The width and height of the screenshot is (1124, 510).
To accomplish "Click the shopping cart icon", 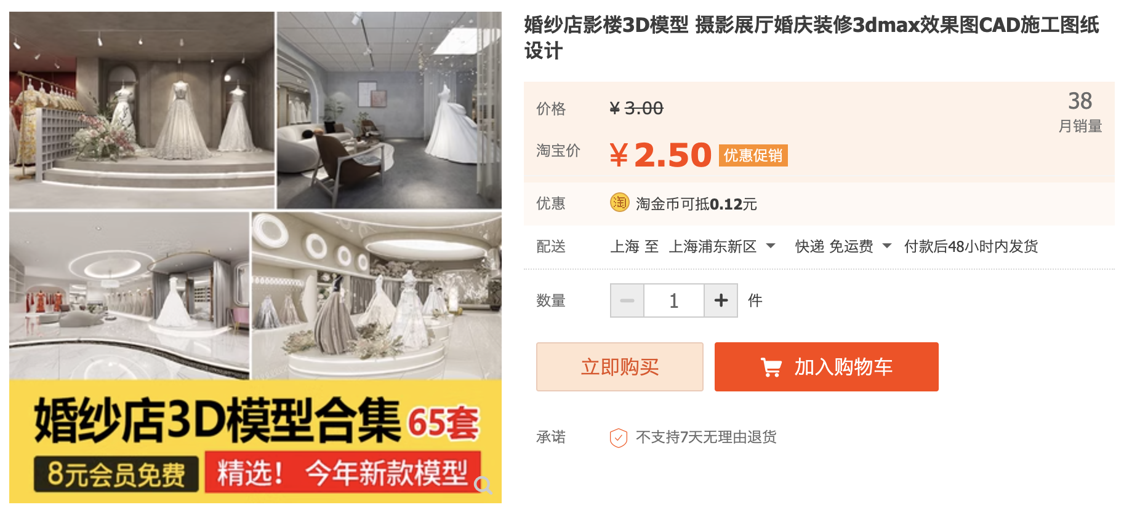I will click(x=771, y=367).
